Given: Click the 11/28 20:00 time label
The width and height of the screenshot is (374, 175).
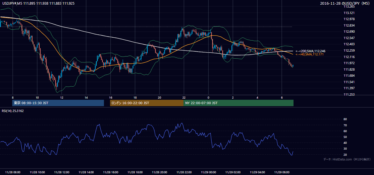Looking at the screenshot, I should [x=159, y=172].
